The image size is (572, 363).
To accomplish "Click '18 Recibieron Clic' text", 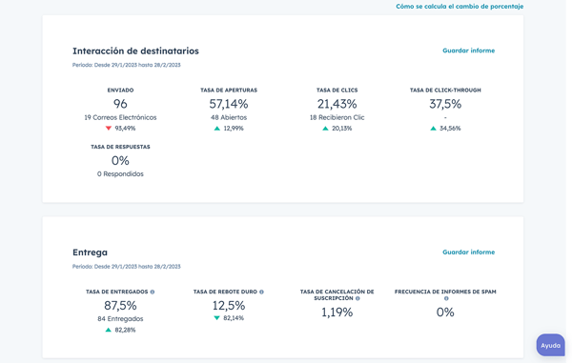I will 337,117.
